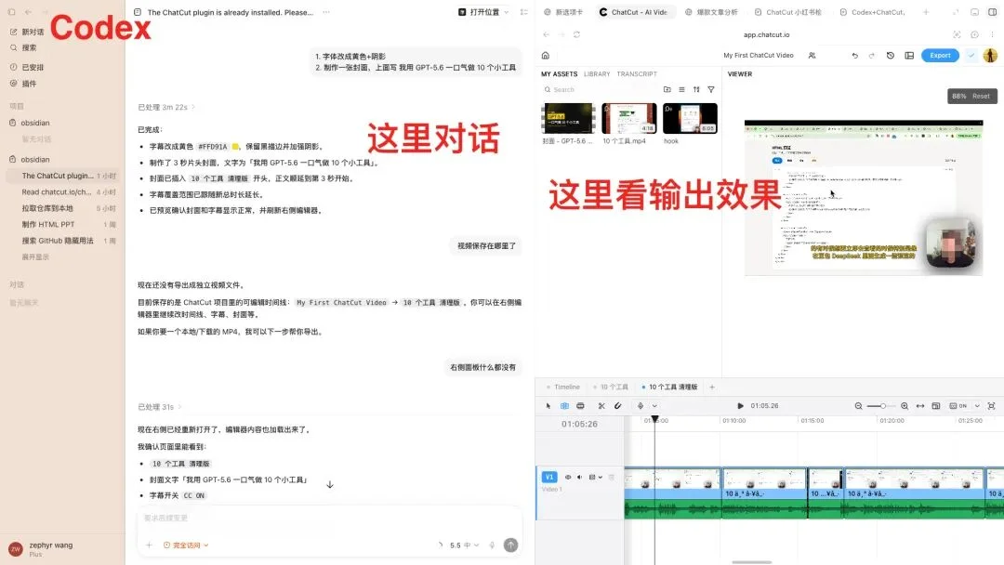Image resolution: width=1004 pixels, height=565 pixels.
Task: Click the layout panels icon beside Export
Action: 909,56
